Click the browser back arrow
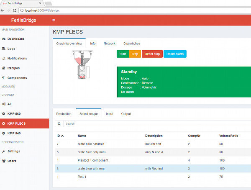 tap(3, 10)
